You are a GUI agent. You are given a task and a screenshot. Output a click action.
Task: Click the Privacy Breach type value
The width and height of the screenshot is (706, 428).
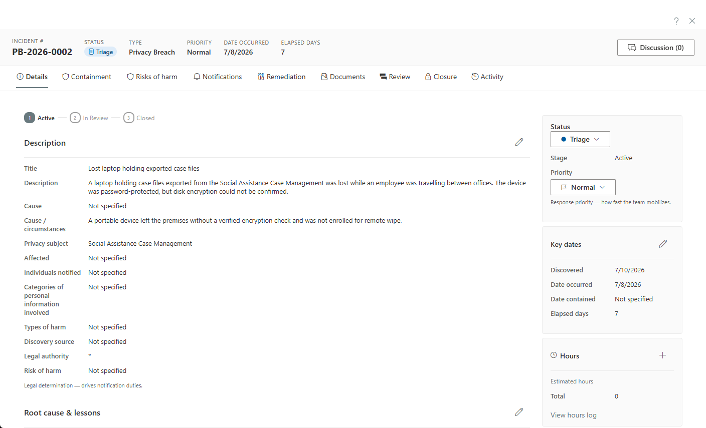tap(152, 52)
